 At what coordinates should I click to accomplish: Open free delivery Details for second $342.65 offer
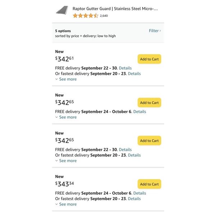point(125,150)
